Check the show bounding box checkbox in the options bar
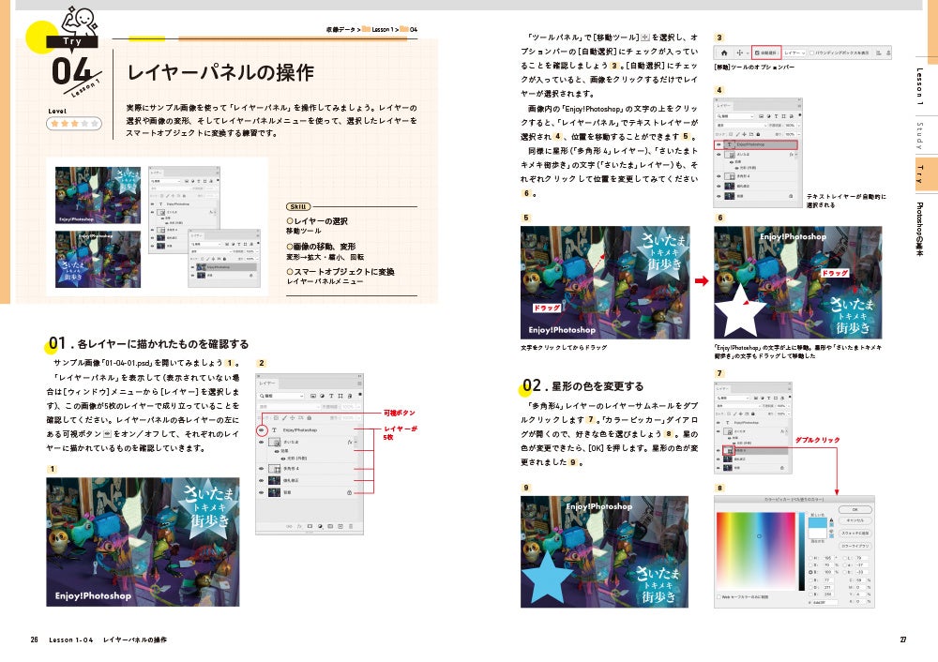 point(811,53)
